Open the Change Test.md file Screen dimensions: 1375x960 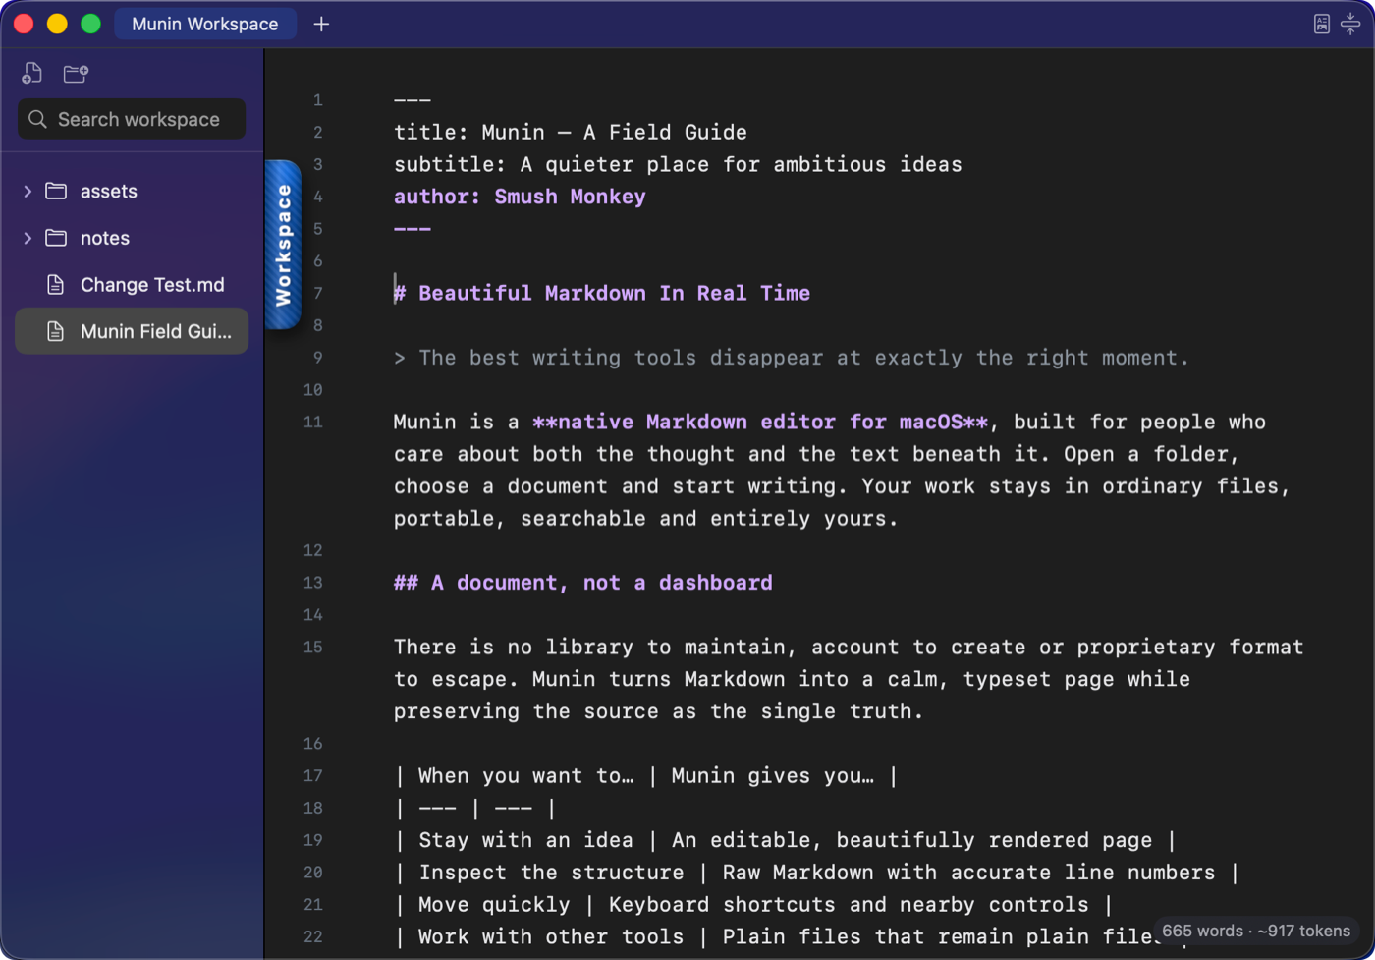tap(132, 285)
